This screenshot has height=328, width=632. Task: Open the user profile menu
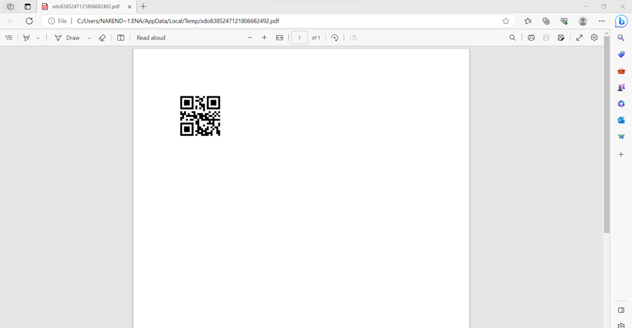tap(583, 21)
